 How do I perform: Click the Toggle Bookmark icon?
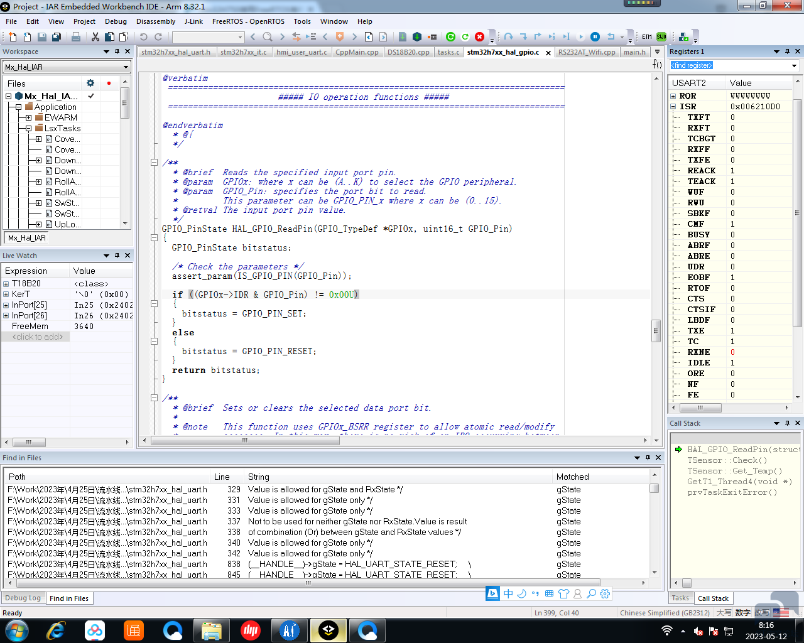(x=340, y=37)
